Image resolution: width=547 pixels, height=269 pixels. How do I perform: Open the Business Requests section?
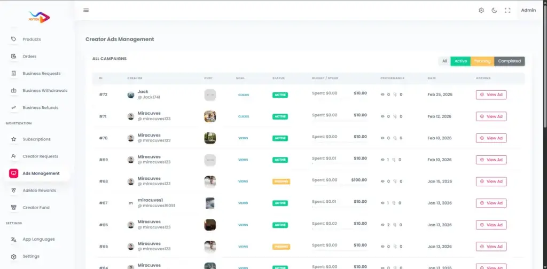pos(42,74)
